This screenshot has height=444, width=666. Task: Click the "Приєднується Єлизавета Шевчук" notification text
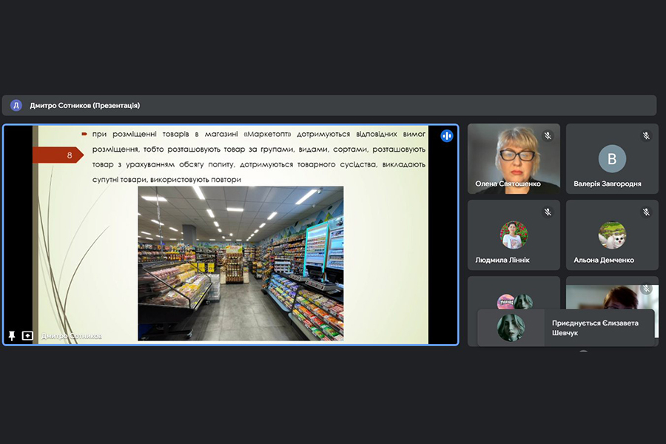coord(595,328)
